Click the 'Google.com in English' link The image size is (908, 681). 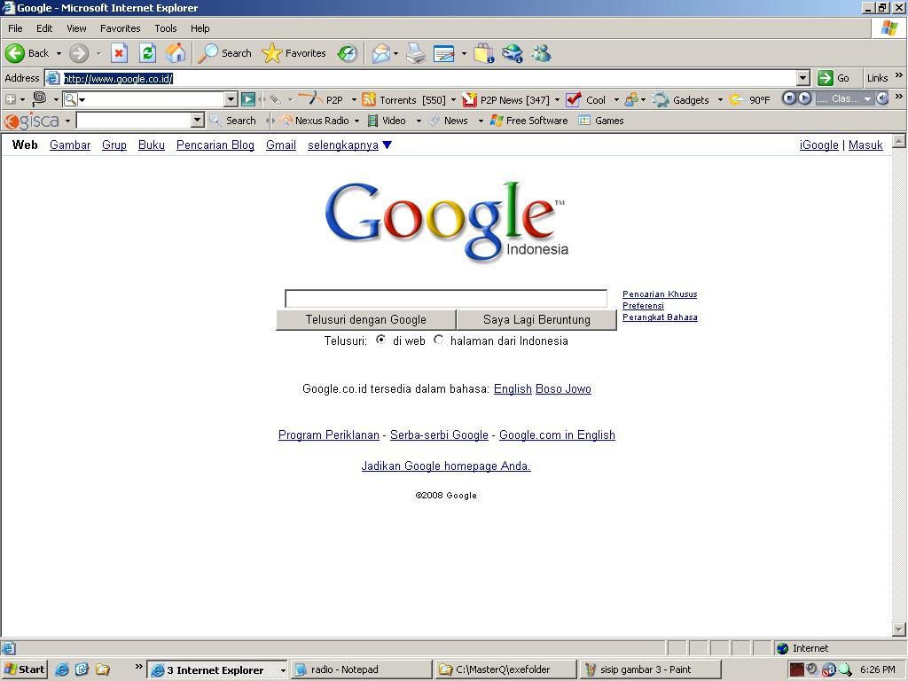coord(557,434)
